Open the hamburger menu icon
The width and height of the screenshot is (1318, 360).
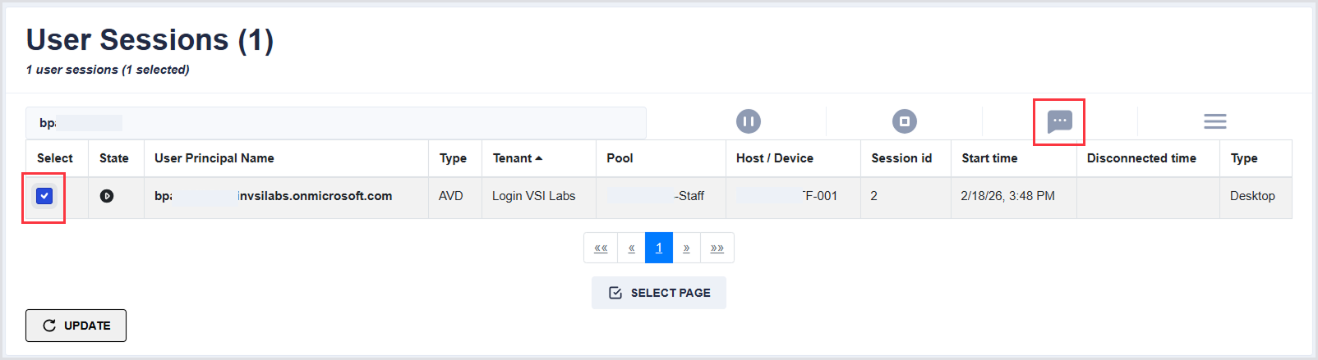[x=1214, y=121]
